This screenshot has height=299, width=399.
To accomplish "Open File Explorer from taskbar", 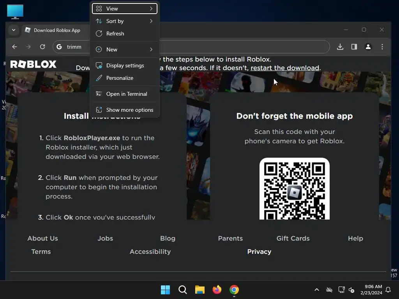I will (x=200, y=290).
